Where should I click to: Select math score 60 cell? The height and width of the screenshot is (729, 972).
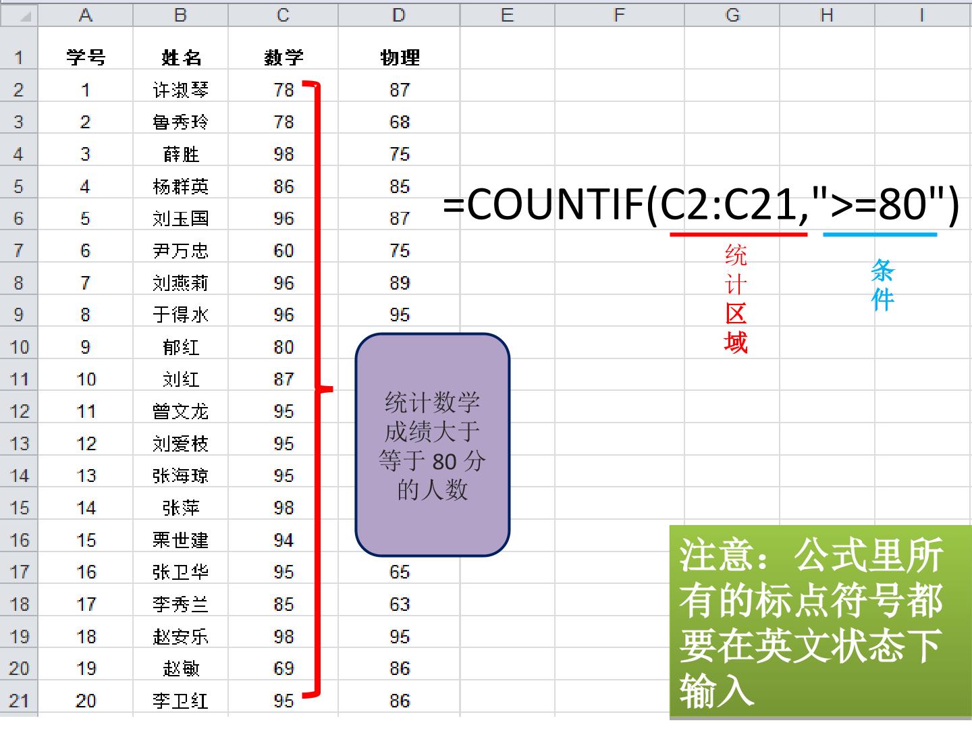(x=283, y=250)
